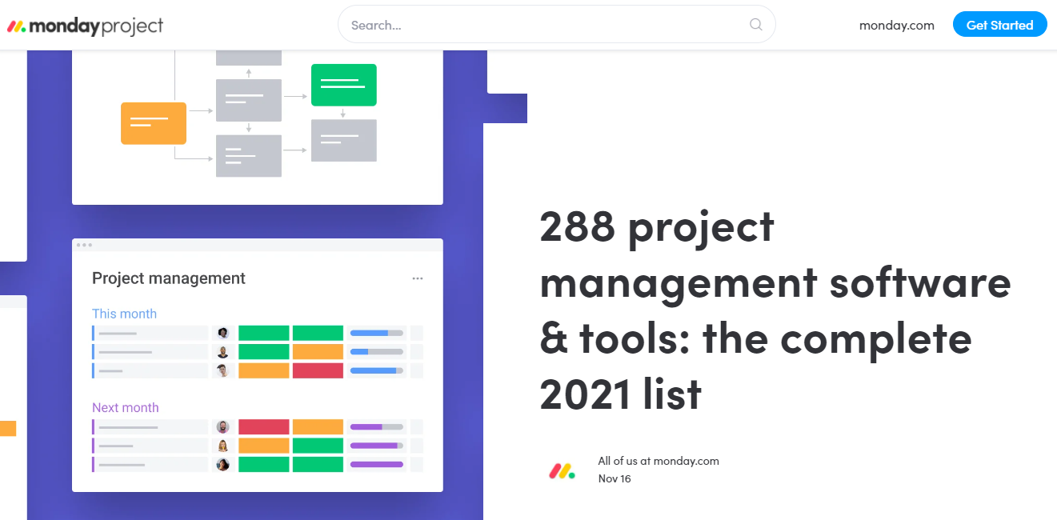
Task: Focus the Search input field
Action: click(x=544, y=25)
